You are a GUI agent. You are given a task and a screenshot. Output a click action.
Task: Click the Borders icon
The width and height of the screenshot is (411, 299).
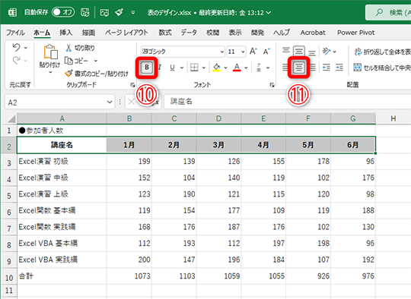(x=194, y=68)
